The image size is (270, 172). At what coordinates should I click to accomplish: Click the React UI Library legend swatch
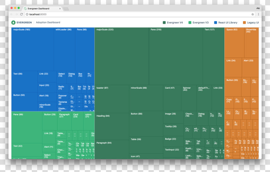215,23
